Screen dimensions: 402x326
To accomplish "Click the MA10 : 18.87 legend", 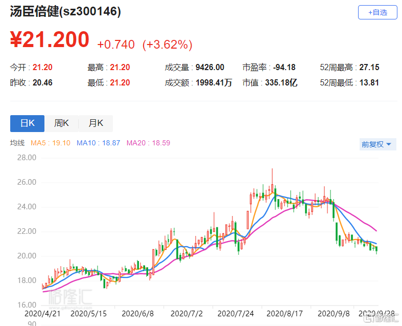I will coord(98,143).
